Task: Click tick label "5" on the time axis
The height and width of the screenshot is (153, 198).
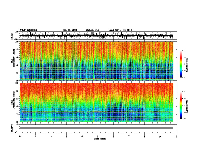Action: click(98, 136)
